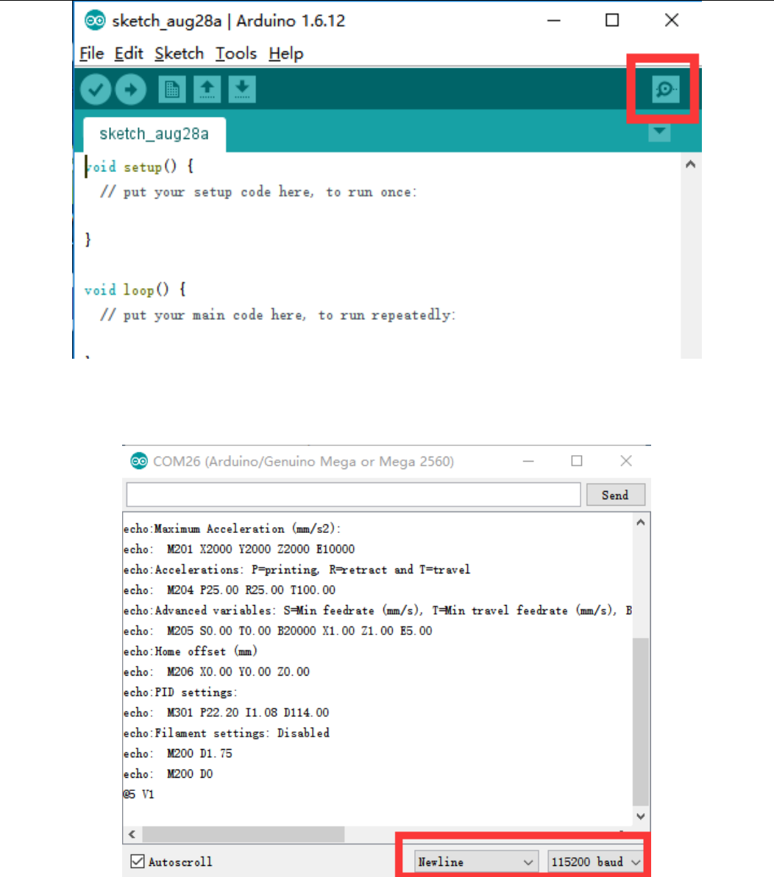This screenshot has width=774, height=877.
Task: Toggle the Autoscroll checkbox
Action: pyautogui.click(x=137, y=862)
